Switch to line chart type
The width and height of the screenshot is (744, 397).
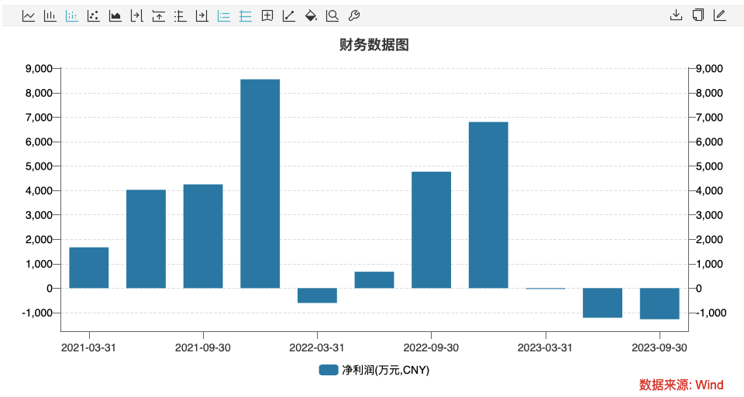(29, 15)
